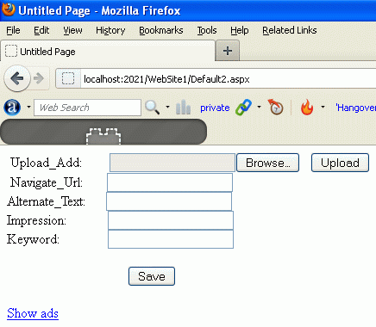Click the Upload_Add file path field
Screen dimensions: 376x327
point(172,163)
